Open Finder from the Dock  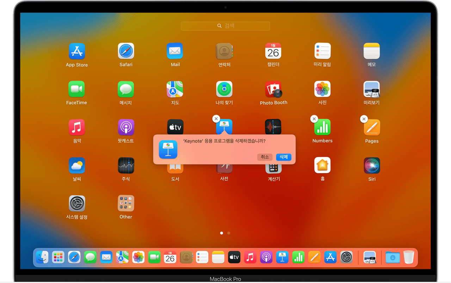click(42, 257)
